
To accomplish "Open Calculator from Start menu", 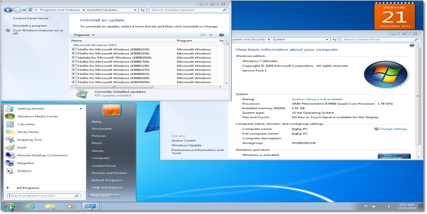I will click(26, 124).
